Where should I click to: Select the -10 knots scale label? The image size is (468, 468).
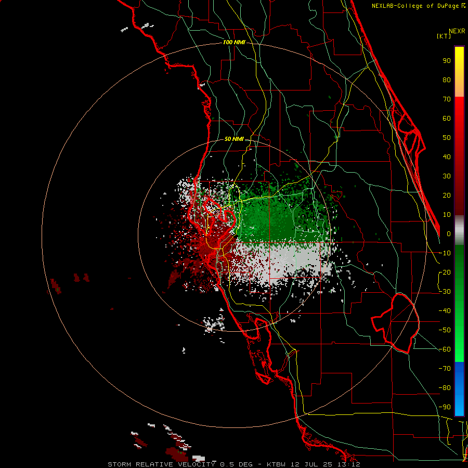click(x=445, y=253)
